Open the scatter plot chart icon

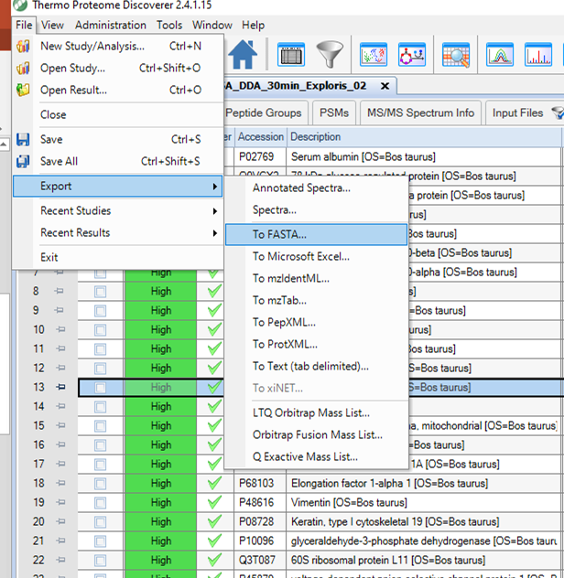[374, 55]
